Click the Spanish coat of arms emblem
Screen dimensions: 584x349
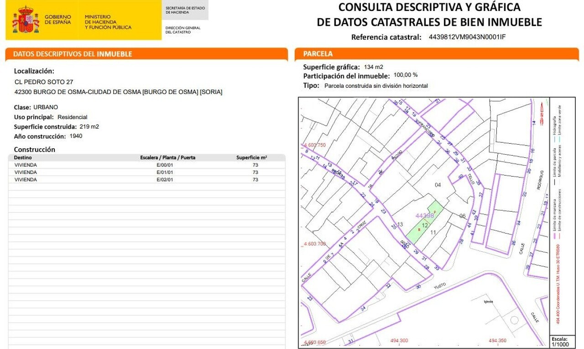[x=26, y=20]
